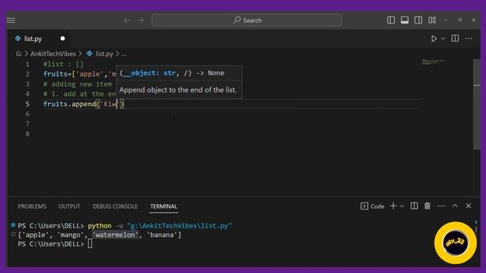
Task: Open editor More Actions ellipsis
Action: (x=469, y=39)
